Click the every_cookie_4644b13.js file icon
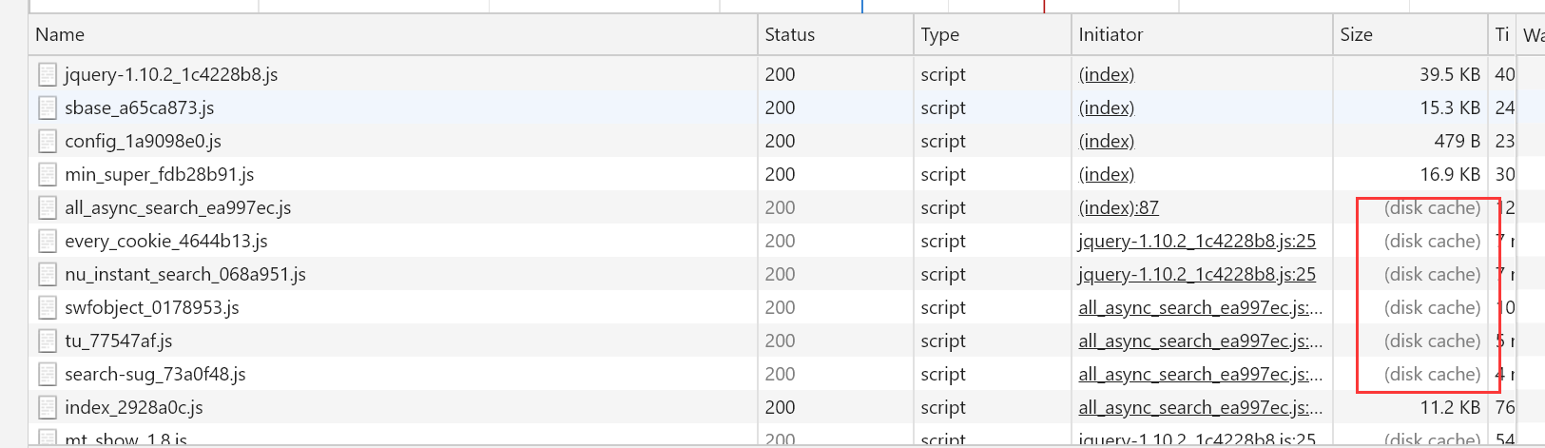 pyautogui.click(x=48, y=241)
